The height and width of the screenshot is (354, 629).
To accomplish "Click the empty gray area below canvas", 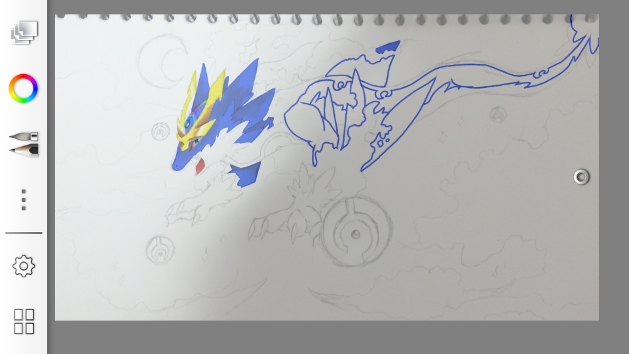I will [x=328, y=338].
